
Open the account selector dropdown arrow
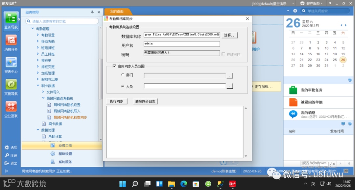pyautogui.click(x=293, y=3)
